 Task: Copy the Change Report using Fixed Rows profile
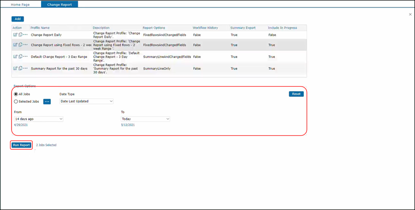pos(20,45)
